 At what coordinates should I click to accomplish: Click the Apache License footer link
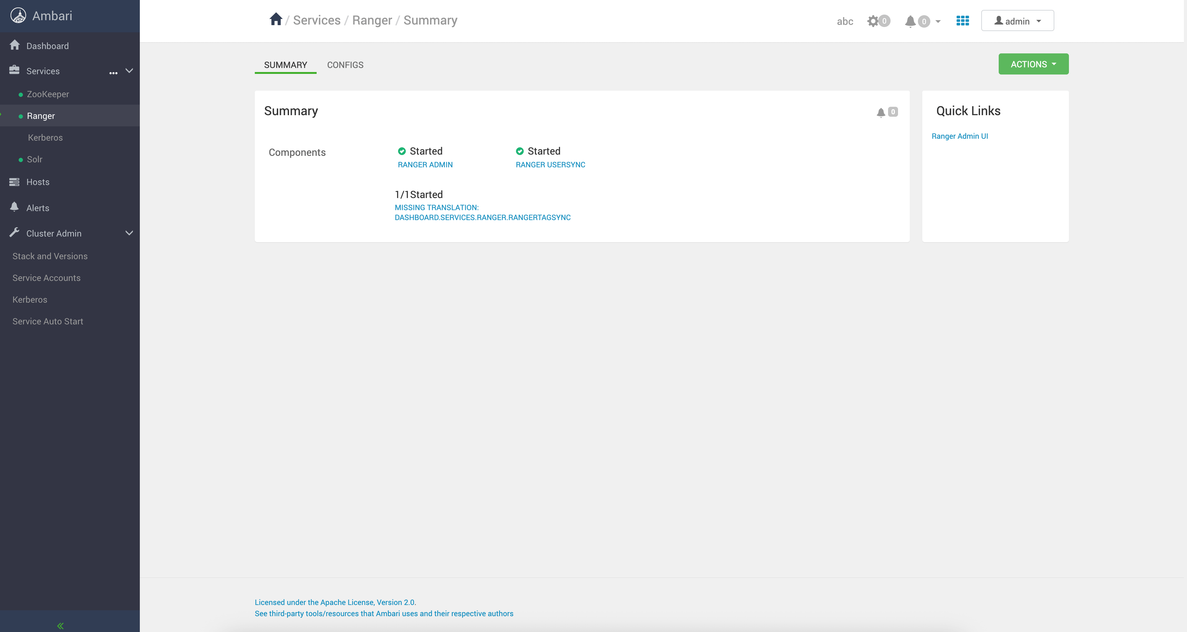click(335, 602)
